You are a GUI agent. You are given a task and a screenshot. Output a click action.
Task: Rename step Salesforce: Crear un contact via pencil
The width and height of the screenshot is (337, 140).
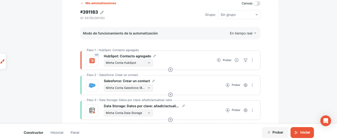coord(153,81)
